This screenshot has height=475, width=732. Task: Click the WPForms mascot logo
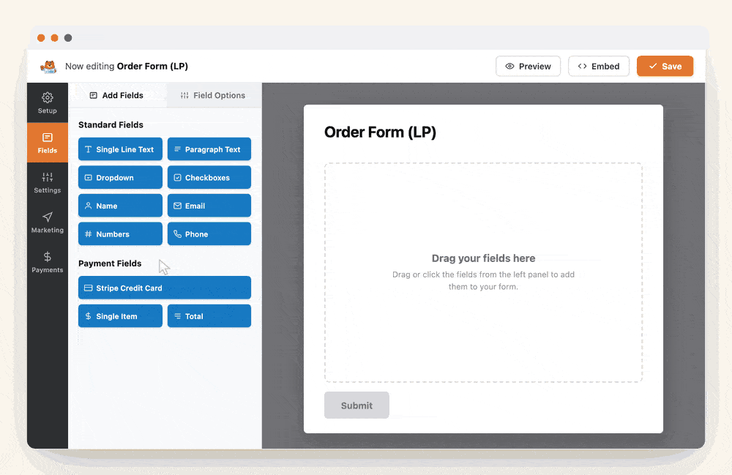point(48,67)
